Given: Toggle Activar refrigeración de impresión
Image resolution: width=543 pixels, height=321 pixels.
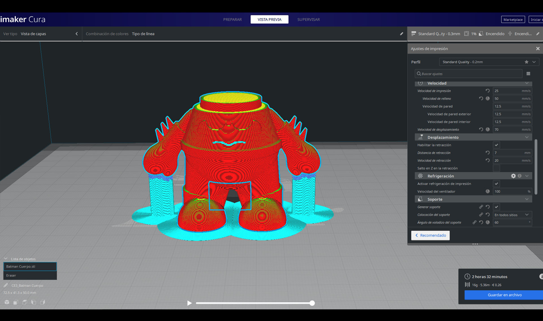Looking at the screenshot, I should (496, 184).
